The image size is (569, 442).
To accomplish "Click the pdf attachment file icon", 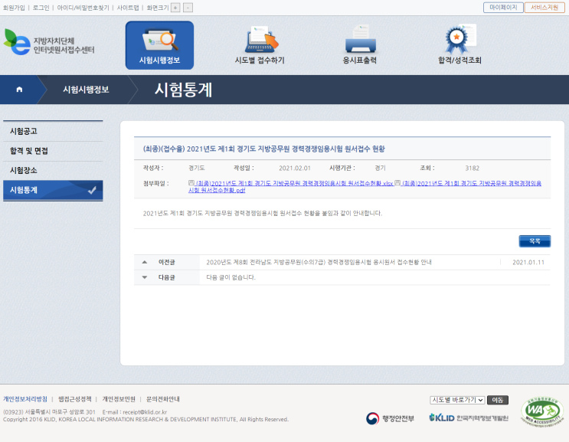I will pos(397,182).
